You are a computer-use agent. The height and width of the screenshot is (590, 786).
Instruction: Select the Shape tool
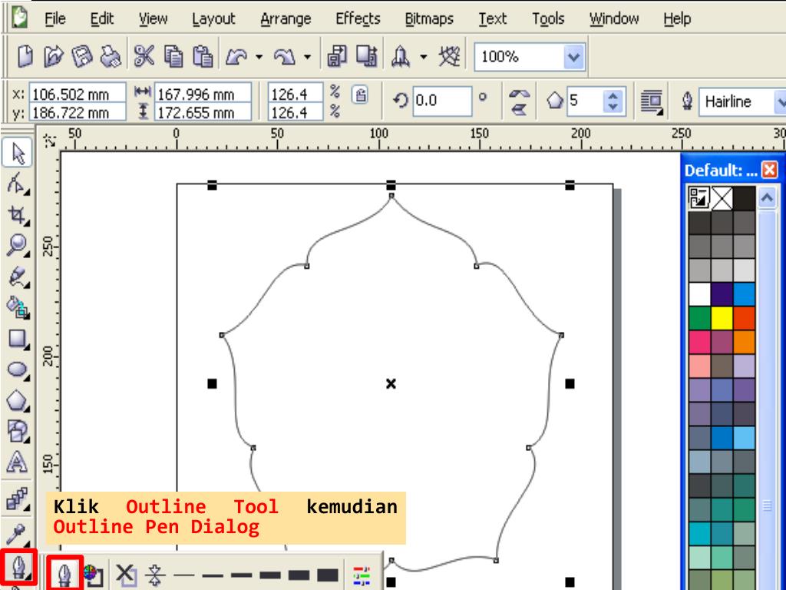pyautogui.click(x=18, y=184)
